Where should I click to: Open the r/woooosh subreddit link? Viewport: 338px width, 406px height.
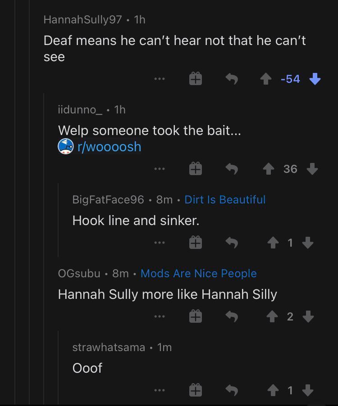pyautogui.click(x=109, y=147)
